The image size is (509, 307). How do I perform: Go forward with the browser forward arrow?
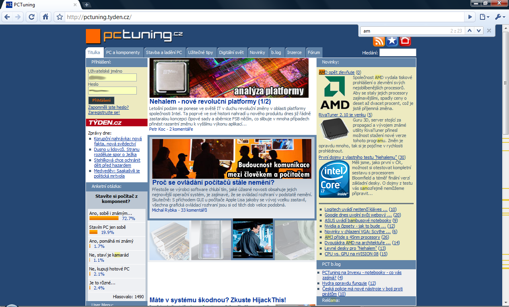[18, 17]
